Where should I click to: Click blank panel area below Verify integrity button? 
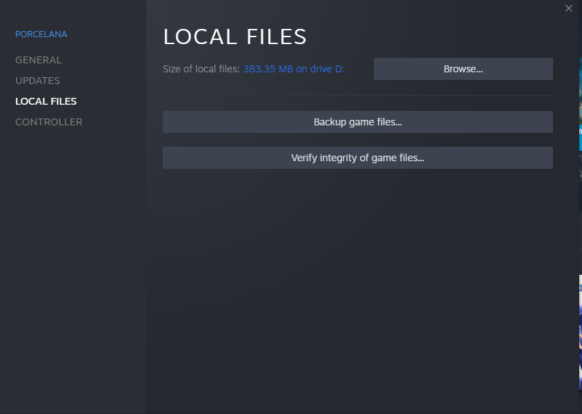pos(357,276)
